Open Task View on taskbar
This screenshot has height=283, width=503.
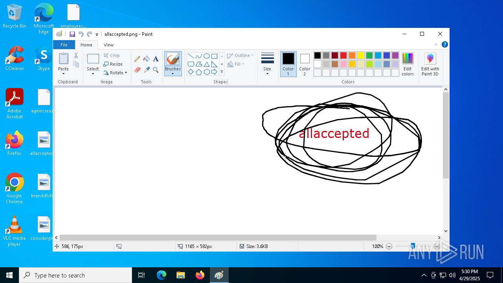pos(141,275)
